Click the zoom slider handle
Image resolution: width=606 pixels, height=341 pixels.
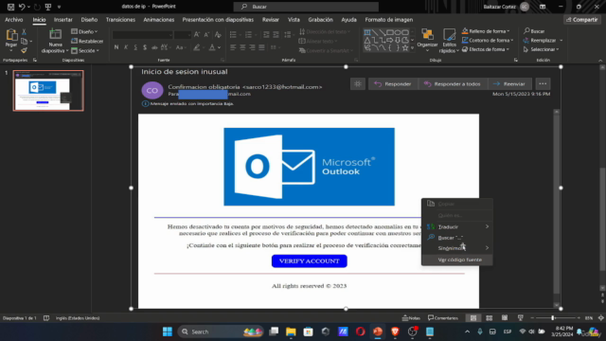[553, 318]
